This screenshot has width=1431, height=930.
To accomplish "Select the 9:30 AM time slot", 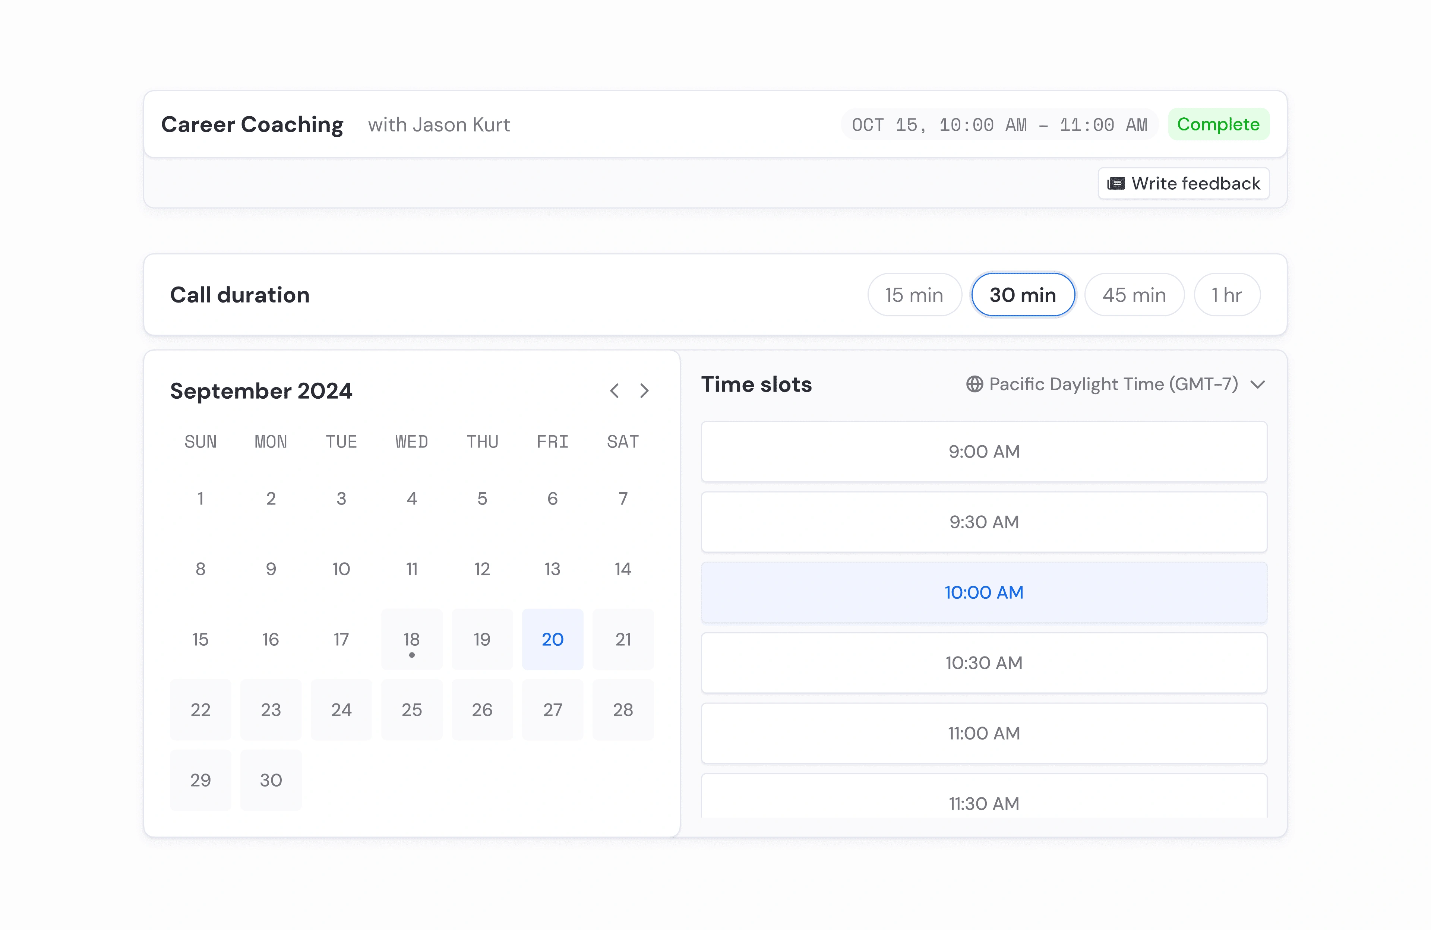I will 984,522.
